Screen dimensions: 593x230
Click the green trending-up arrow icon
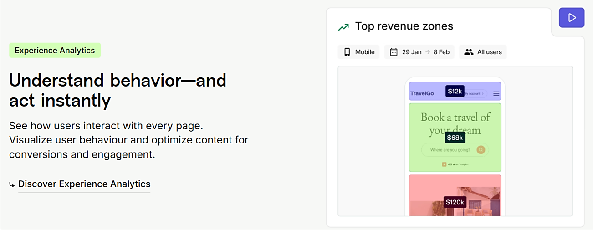pyautogui.click(x=343, y=27)
